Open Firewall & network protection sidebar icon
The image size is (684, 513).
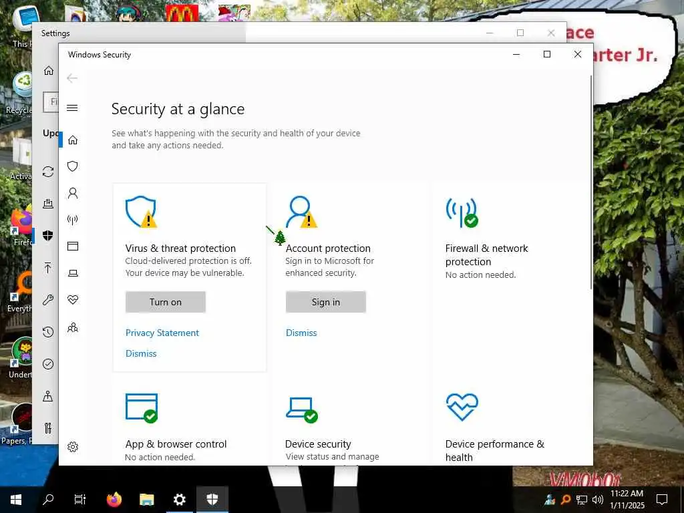pos(73,220)
